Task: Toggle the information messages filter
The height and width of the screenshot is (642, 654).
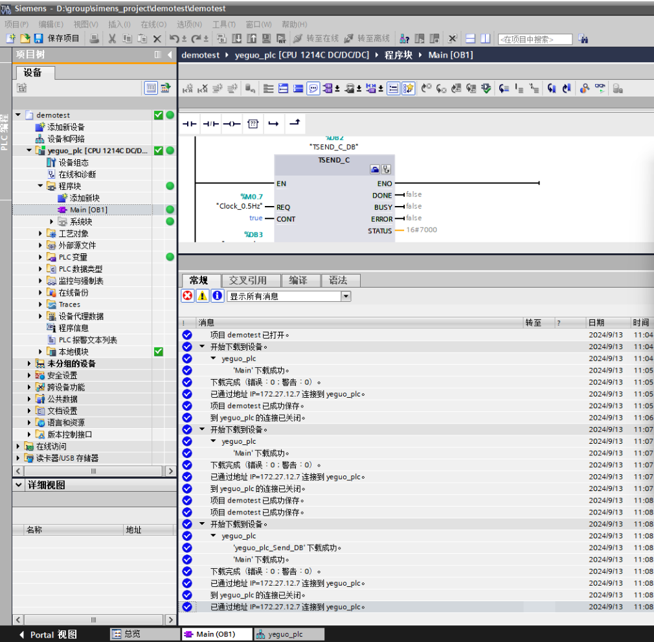Action: click(218, 296)
